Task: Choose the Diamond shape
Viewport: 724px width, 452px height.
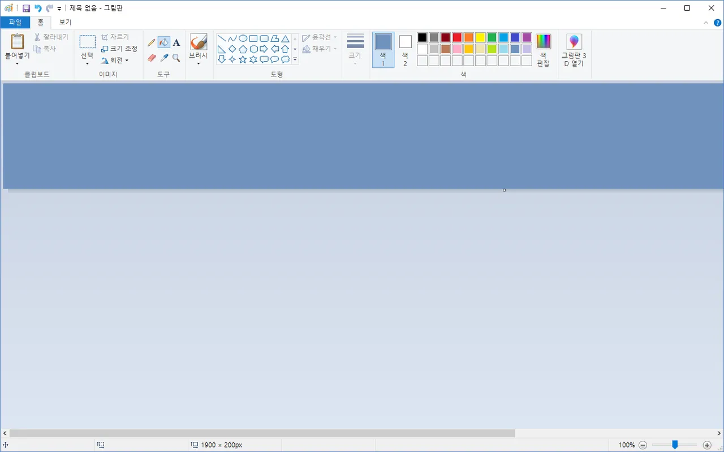Action: coord(232,49)
